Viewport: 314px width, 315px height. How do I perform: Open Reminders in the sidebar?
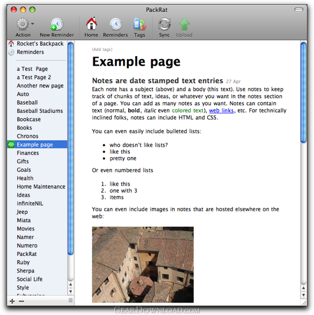pos(30,52)
